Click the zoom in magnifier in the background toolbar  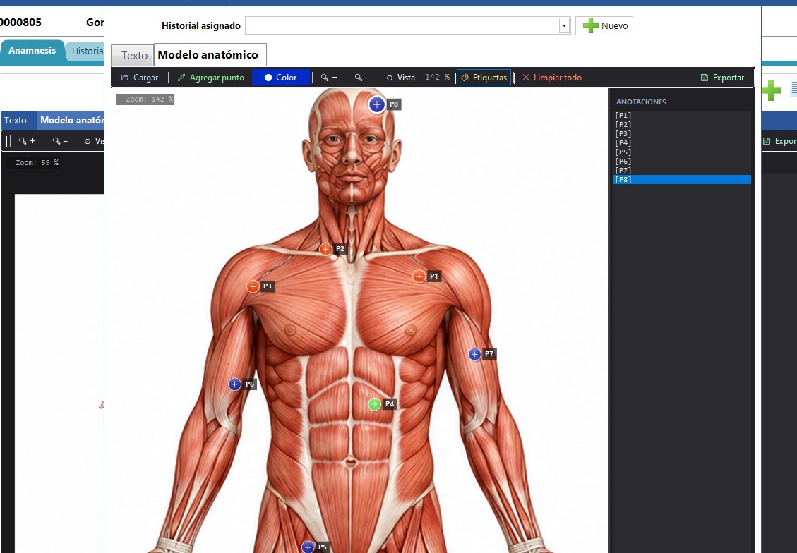coord(27,141)
